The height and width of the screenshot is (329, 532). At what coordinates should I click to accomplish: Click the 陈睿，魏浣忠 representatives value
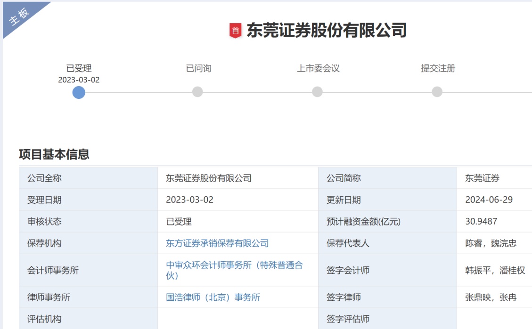click(x=491, y=243)
